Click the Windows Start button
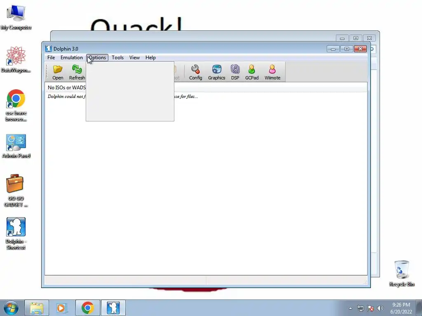Viewport: 422px width, 316px height. pyautogui.click(x=11, y=308)
